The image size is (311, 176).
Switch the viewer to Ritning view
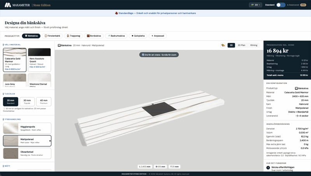pyautogui.click(x=254, y=45)
